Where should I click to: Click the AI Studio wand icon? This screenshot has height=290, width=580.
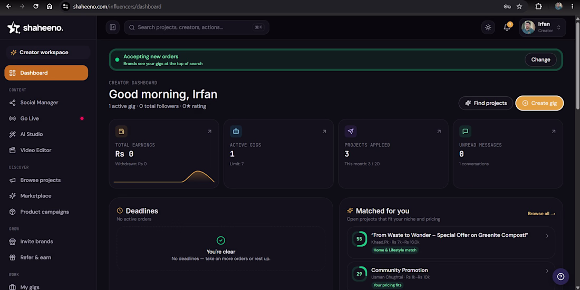(x=13, y=134)
